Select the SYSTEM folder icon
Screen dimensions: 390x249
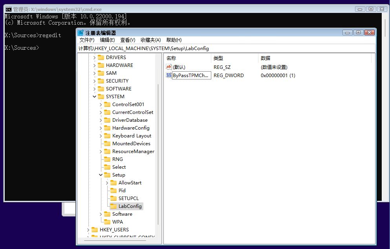(101, 96)
